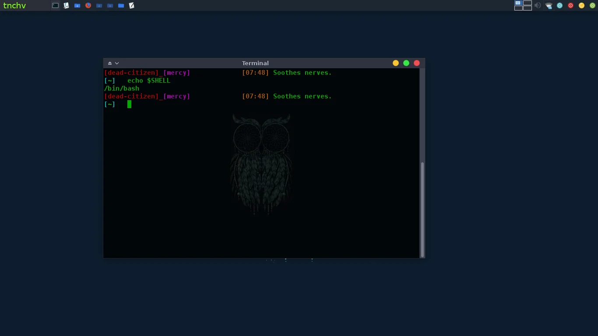Image resolution: width=598 pixels, height=336 pixels.
Task: Launch the document viewer panel icon
Action: pos(67,6)
